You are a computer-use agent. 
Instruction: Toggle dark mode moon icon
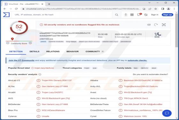146,15
